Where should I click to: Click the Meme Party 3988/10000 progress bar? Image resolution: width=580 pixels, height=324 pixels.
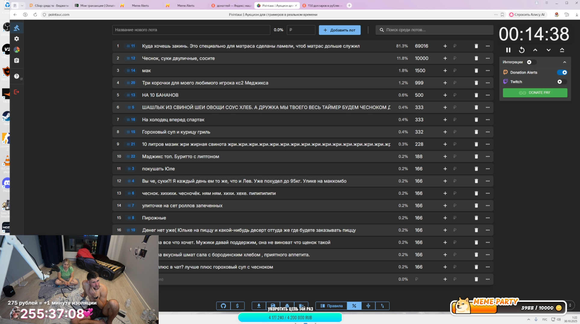pyautogui.click(x=508, y=308)
